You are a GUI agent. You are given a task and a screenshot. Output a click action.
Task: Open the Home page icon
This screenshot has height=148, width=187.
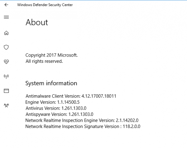(x=6, y=33)
